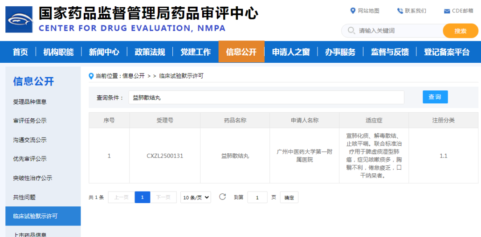Image resolution: width=481 pixels, height=237 pixels.
Task: Open the 10条/页 page size dropdown
Action: tap(196, 197)
